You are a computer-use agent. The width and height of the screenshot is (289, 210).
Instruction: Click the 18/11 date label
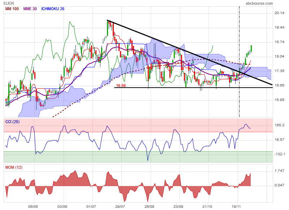pos(236,206)
